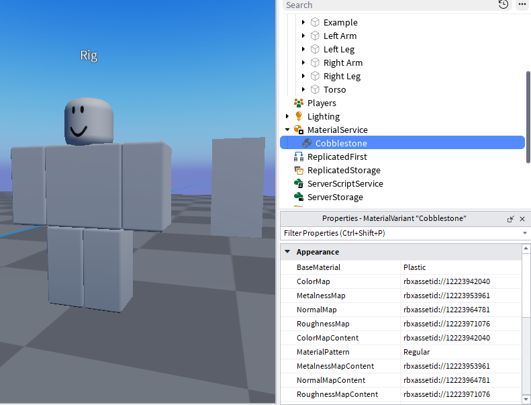Select the Rig torso in viewport
Viewport: 531px width, 405px height.
coord(84,186)
